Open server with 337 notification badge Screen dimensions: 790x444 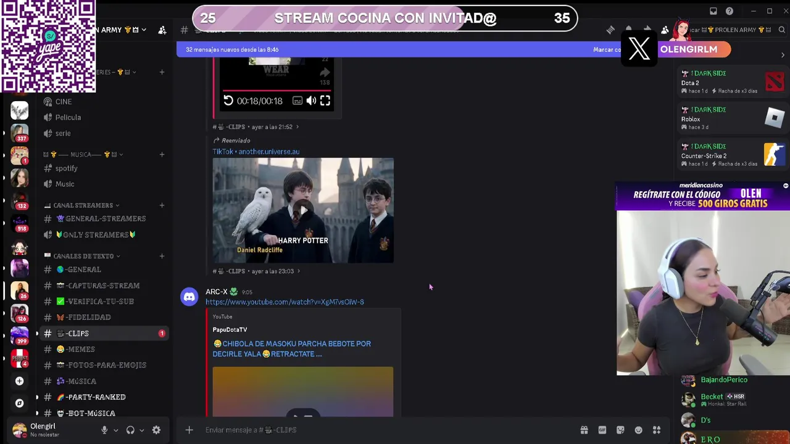[x=19, y=133]
